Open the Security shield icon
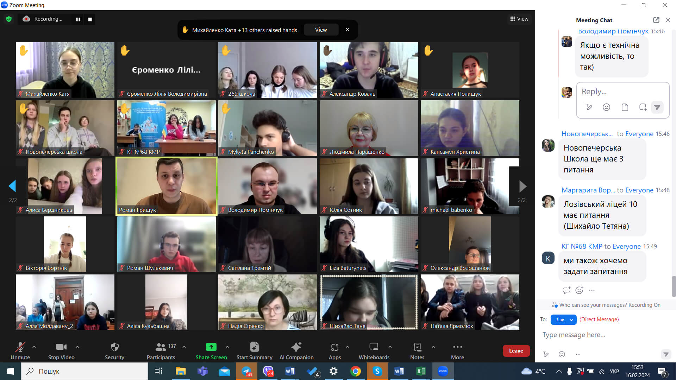This screenshot has width=676, height=380. click(114, 347)
